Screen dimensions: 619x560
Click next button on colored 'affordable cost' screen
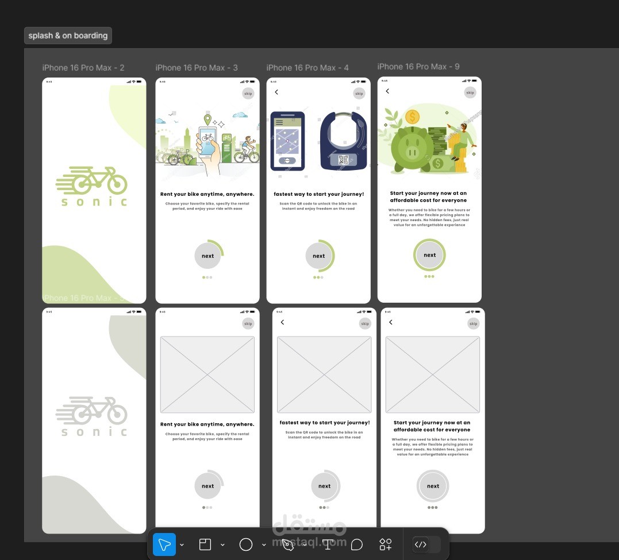429,255
